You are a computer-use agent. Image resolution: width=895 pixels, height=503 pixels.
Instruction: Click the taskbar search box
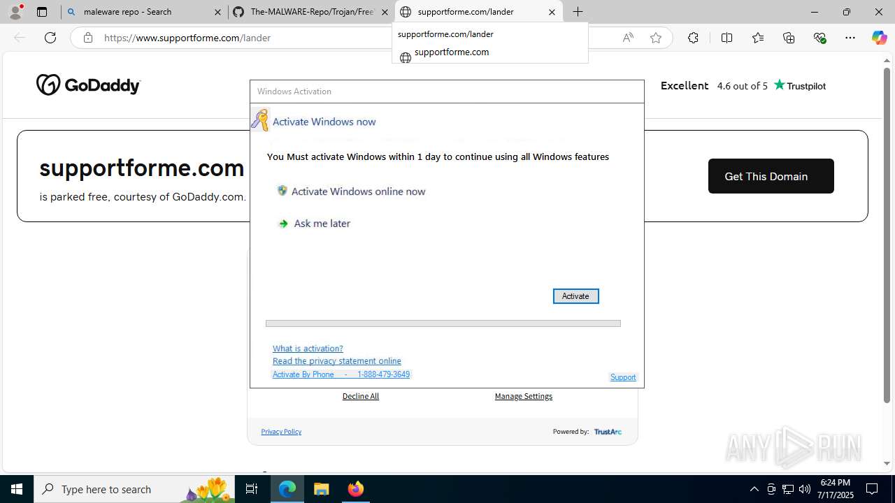point(134,489)
